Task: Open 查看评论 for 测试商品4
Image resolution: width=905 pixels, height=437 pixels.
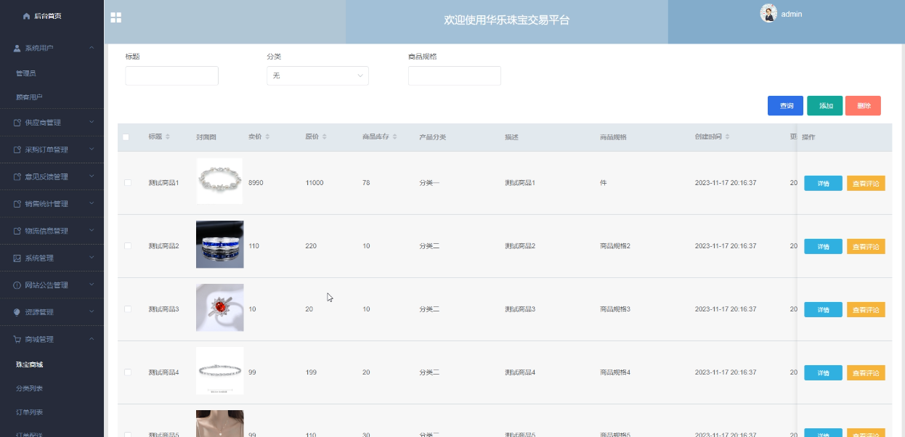Action: click(866, 373)
